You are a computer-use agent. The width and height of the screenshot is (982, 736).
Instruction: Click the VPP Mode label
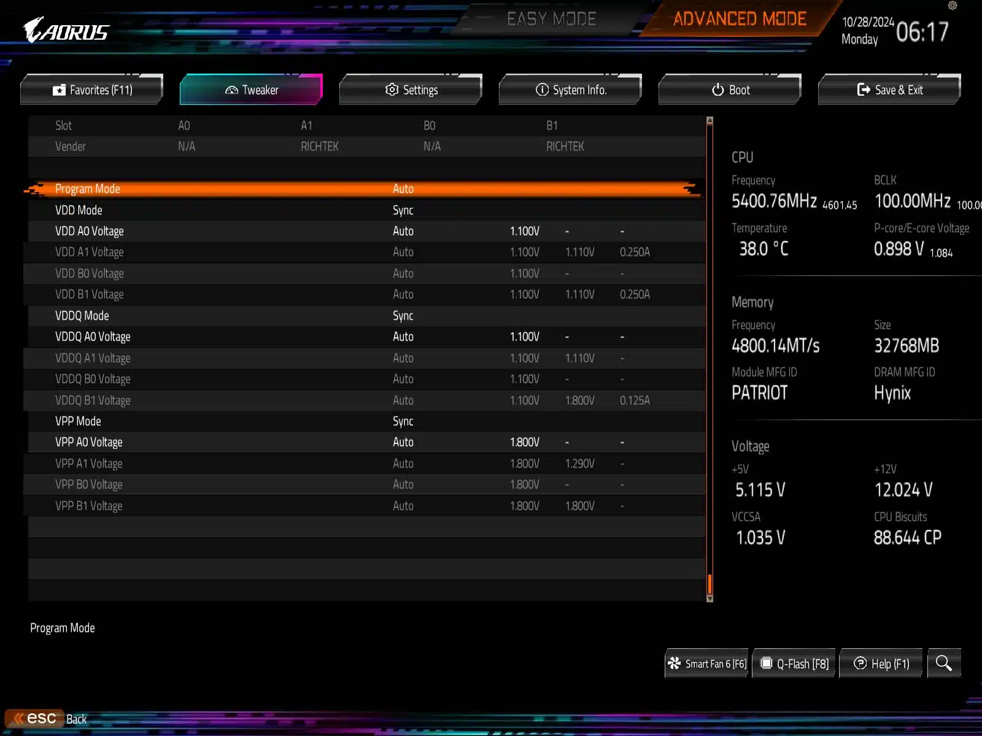(78, 421)
